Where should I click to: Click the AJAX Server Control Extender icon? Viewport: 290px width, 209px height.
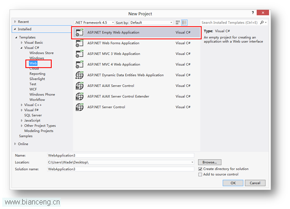click(79, 97)
